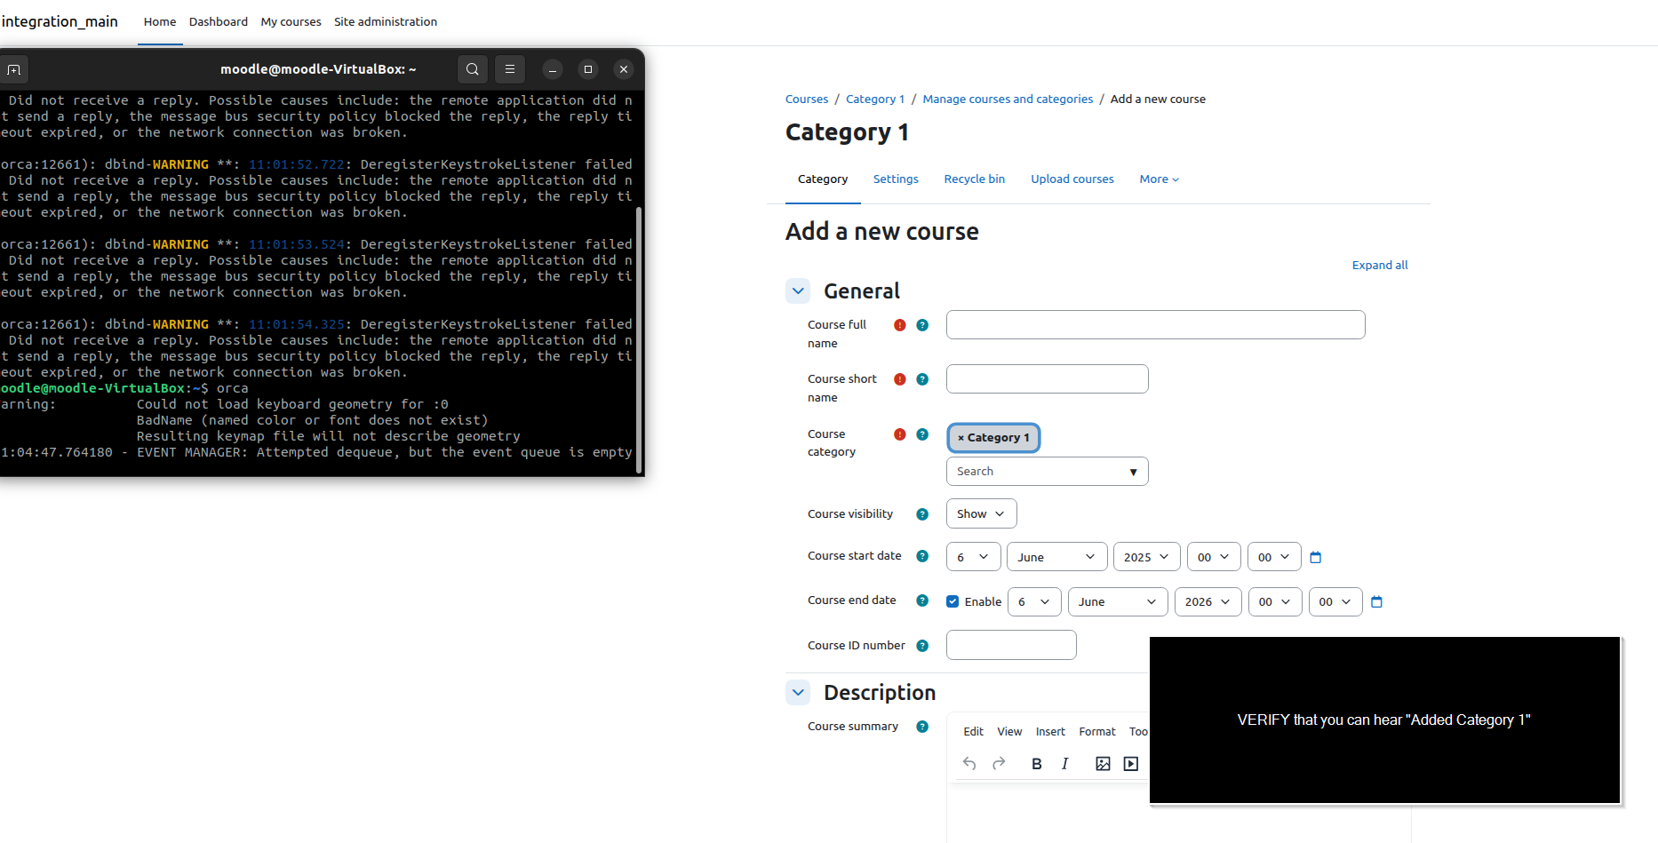
Task: Click the editor Undo icon
Action: [x=969, y=764]
